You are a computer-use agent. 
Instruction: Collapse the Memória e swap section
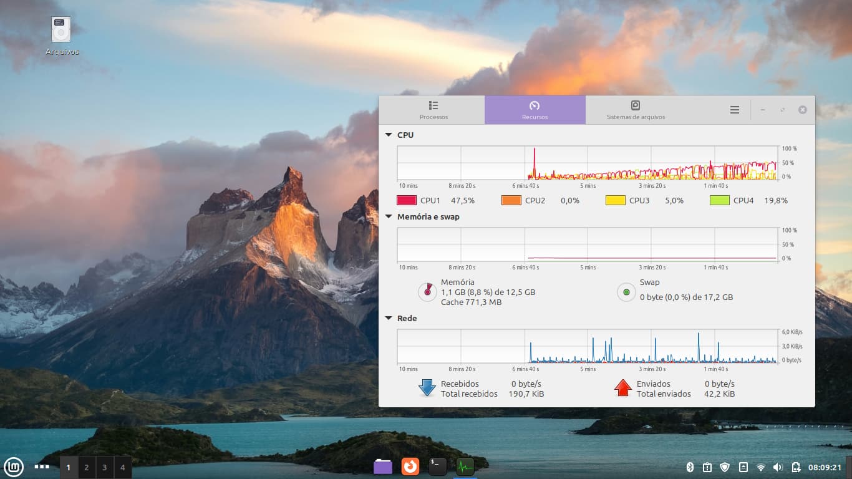389,217
